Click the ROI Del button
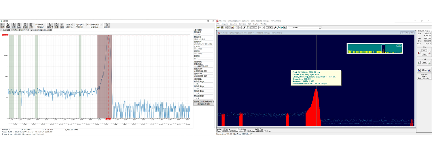432x144 pixels. [424, 54]
